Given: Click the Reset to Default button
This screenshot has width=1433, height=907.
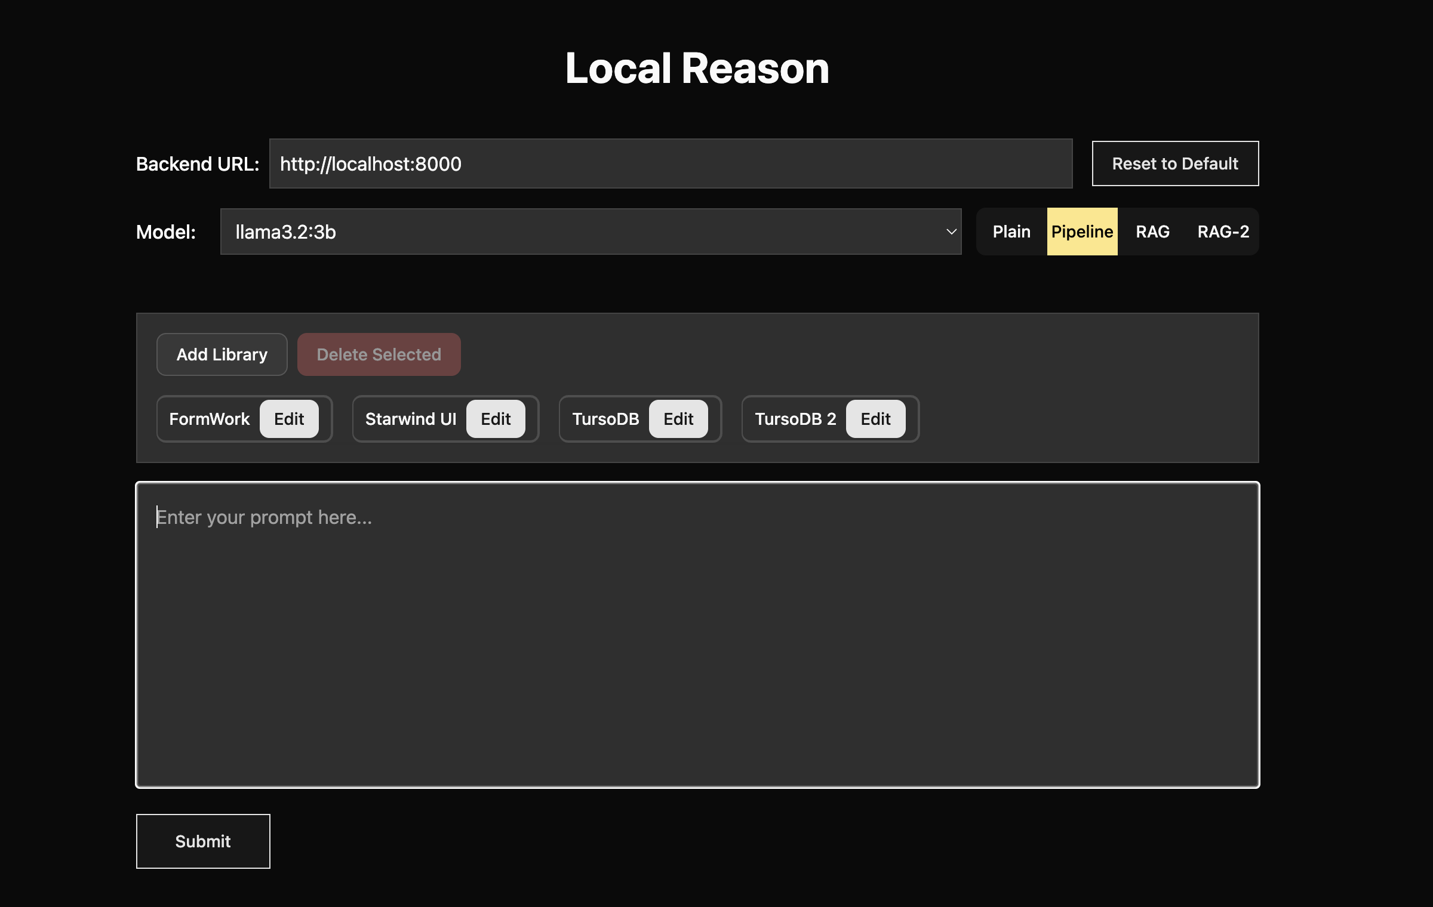Looking at the screenshot, I should 1175,163.
